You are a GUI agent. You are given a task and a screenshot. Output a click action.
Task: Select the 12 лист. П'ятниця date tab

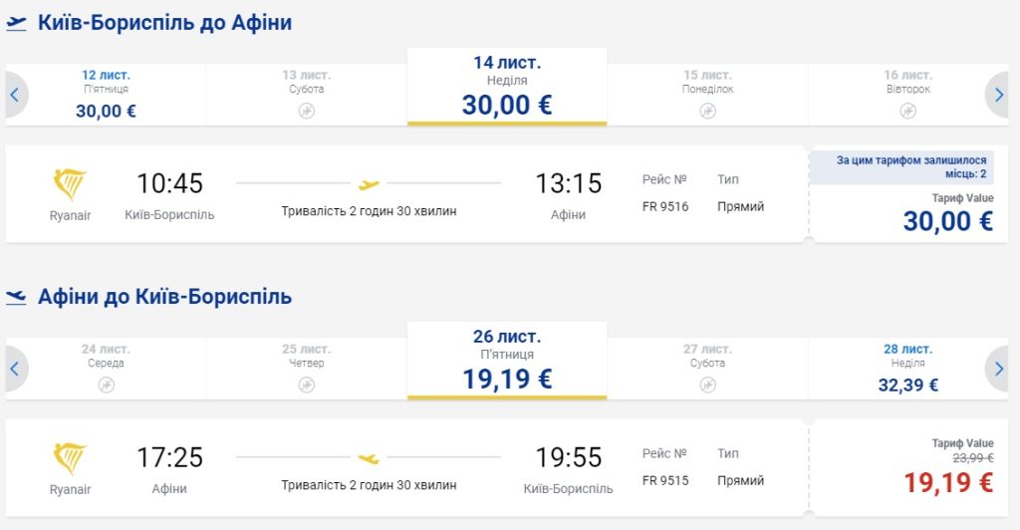tap(106, 95)
